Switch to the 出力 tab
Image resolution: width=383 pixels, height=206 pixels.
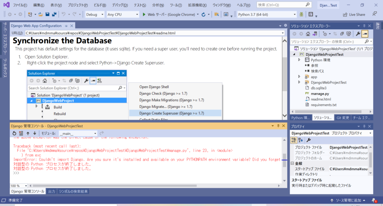point(52,191)
